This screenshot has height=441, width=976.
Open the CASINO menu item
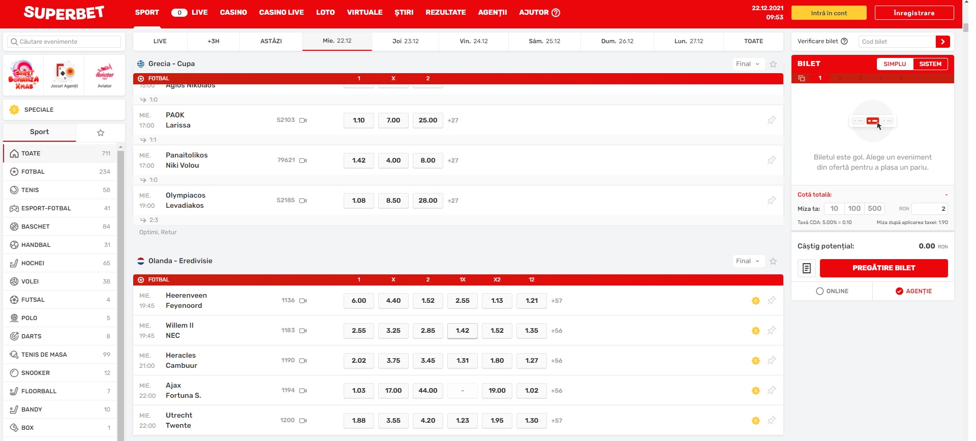233,13
